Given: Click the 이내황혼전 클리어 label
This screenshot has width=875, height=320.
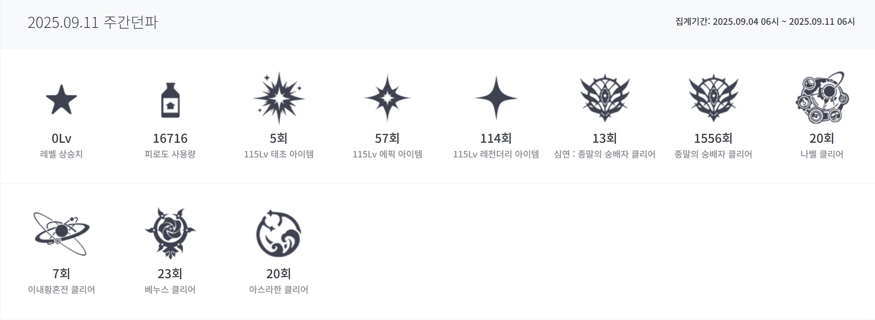Looking at the screenshot, I should click(x=61, y=289).
